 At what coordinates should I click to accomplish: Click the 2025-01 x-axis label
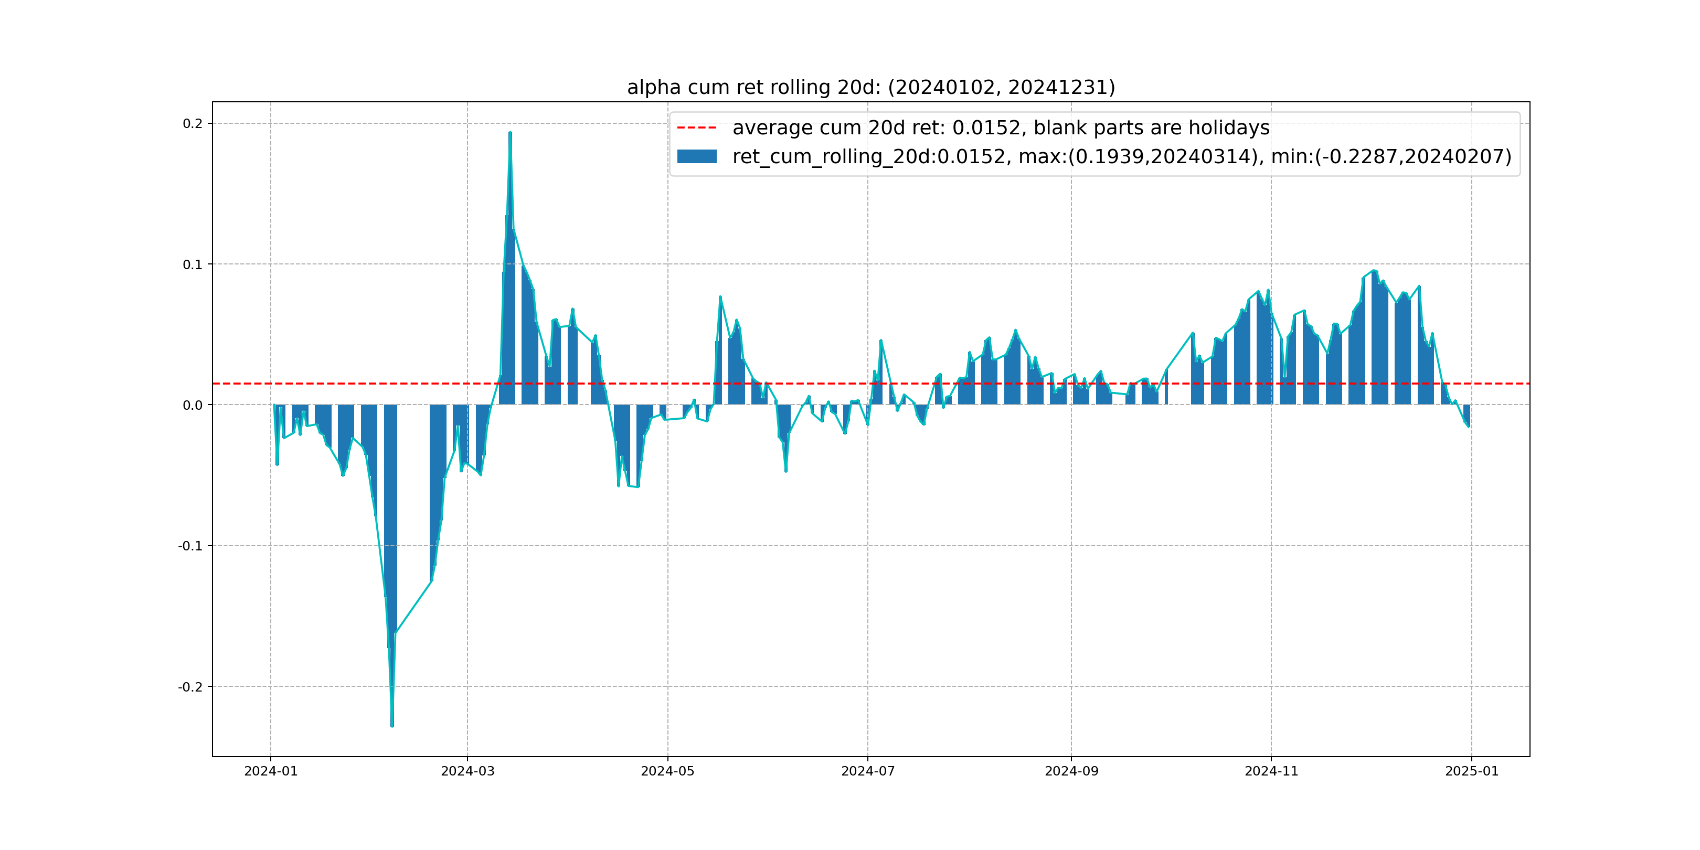(1472, 771)
